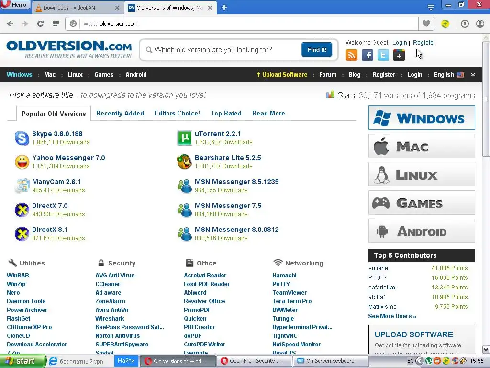Reload the page with refresh icon
The width and height of the screenshot is (490, 368).
(x=40, y=24)
